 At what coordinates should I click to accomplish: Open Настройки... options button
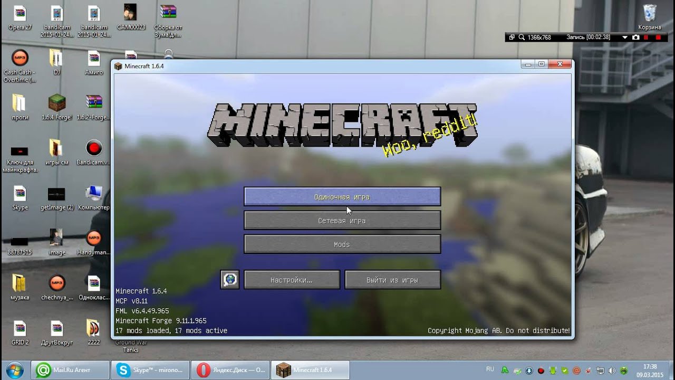[292, 280]
